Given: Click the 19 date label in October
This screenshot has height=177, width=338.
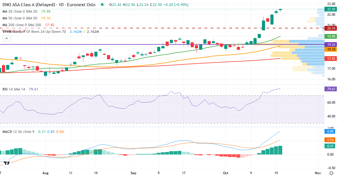Looking at the screenshot, I should click(276, 173).
